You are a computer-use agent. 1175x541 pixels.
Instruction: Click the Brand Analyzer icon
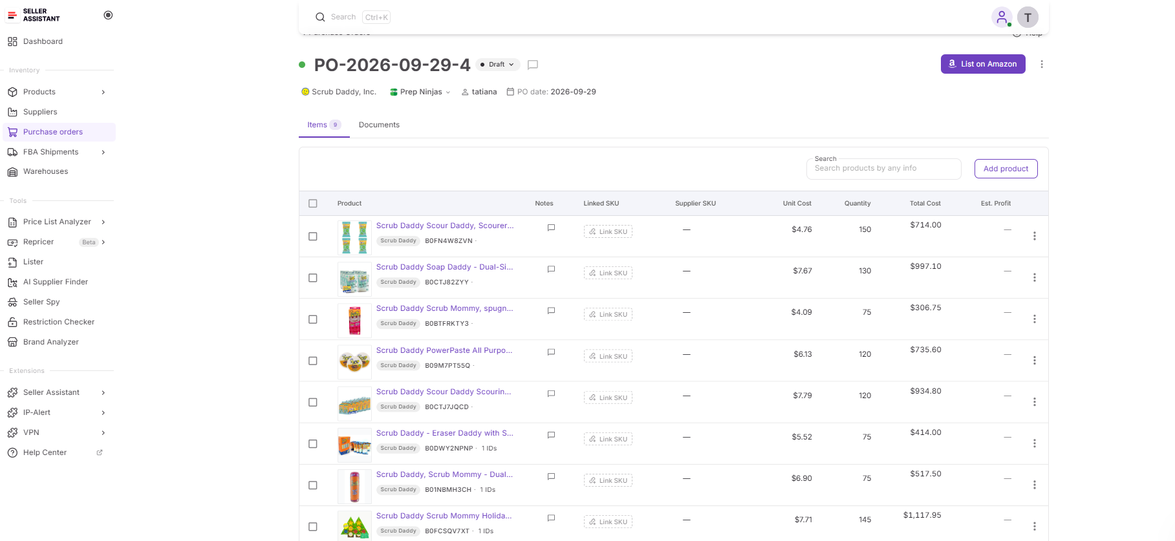[12, 342]
